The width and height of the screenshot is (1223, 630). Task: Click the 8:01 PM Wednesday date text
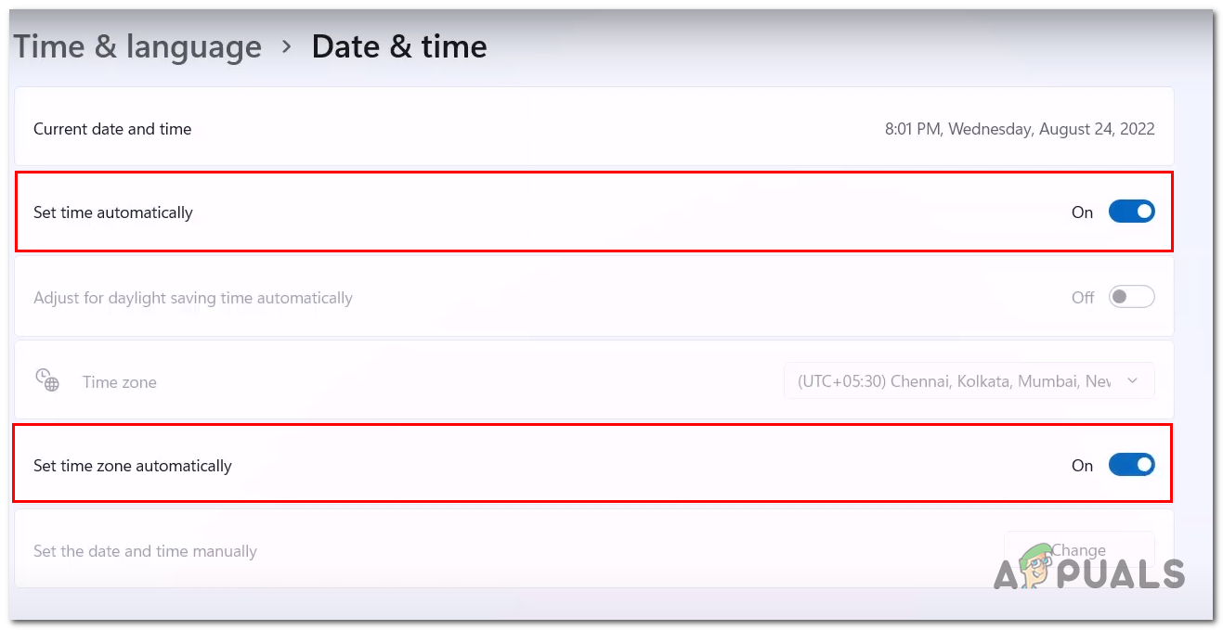[1019, 129]
